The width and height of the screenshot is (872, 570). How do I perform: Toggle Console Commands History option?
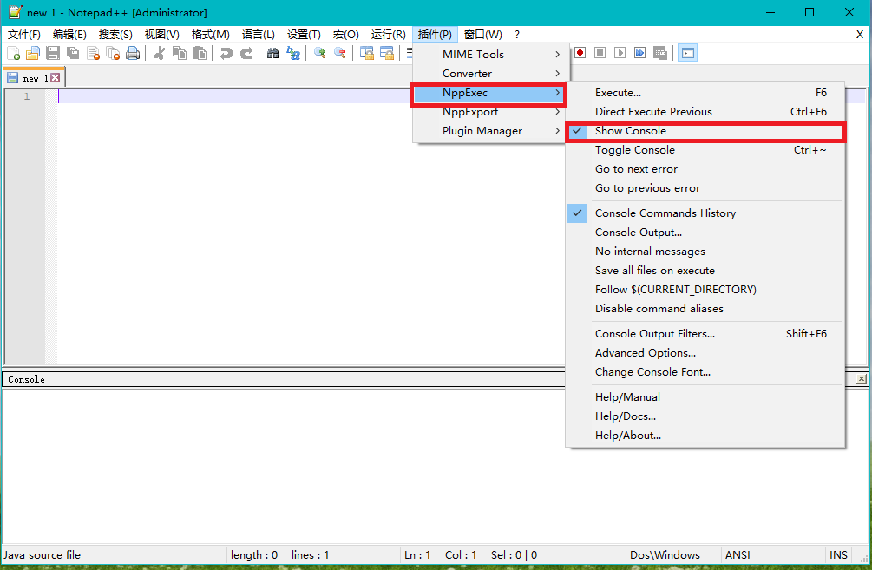pos(705,213)
